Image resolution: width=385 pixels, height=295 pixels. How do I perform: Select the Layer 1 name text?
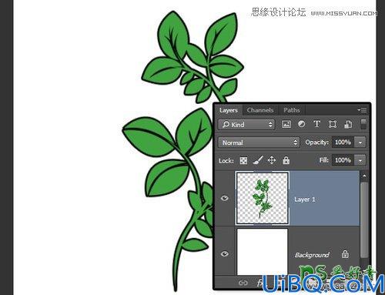pyautogui.click(x=305, y=199)
